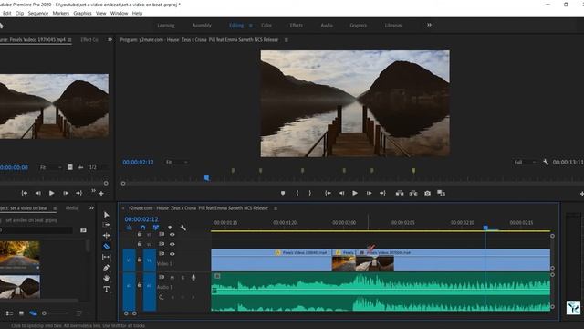
Task: Switch to the Color workspace
Action: [266, 25]
